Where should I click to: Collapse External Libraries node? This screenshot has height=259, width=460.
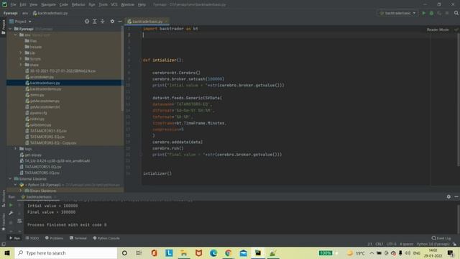coord(10,178)
